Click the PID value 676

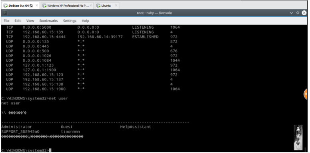coord(174,51)
